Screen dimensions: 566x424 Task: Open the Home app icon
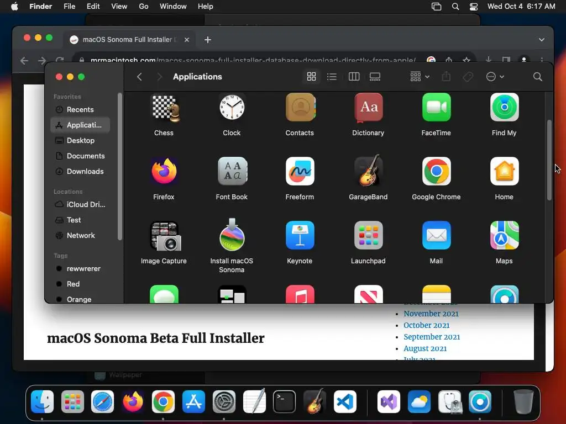tap(504, 171)
